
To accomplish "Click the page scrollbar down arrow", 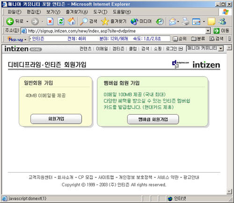I will click(229, 191).
